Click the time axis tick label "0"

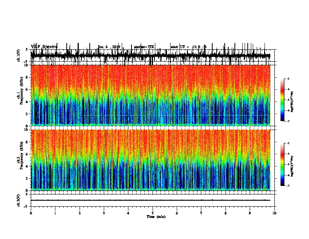(x=31, y=213)
